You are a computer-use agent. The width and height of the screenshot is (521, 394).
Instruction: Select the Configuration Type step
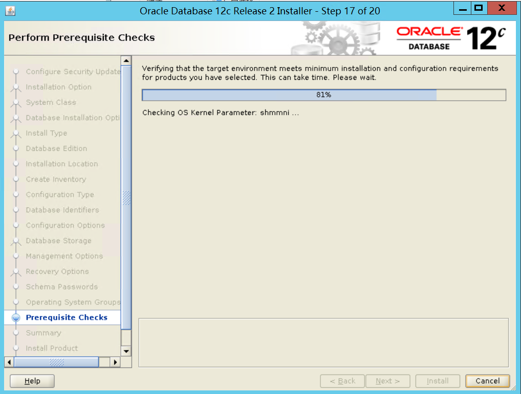click(x=60, y=194)
